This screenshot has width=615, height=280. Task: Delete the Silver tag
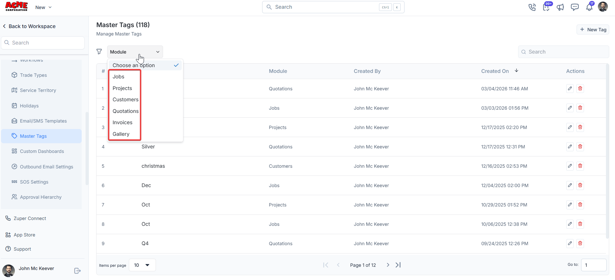point(580,146)
